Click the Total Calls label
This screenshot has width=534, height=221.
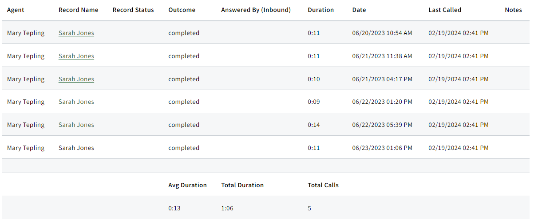point(323,185)
